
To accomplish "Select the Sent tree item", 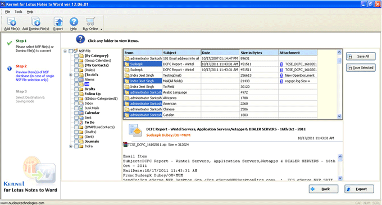I will click(88, 118).
